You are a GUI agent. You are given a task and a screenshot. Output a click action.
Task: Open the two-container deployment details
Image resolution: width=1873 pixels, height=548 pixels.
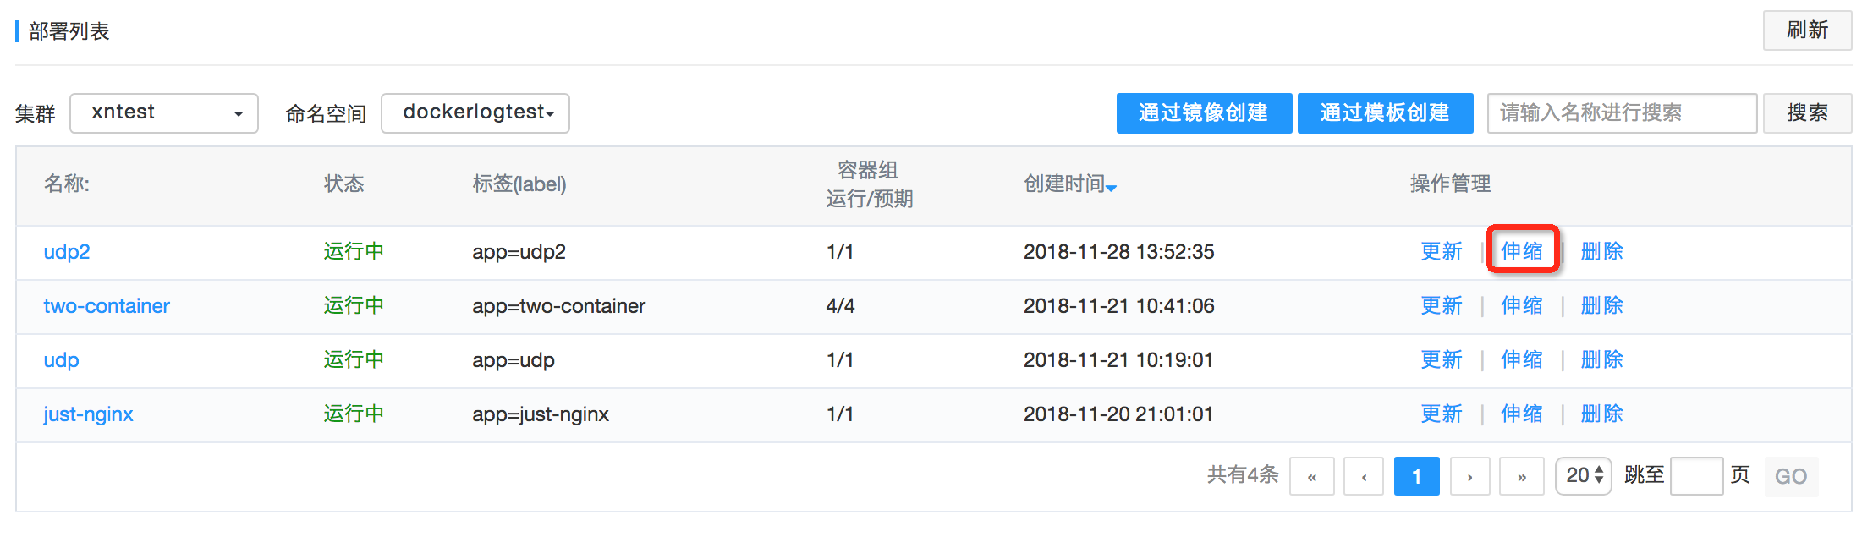coord(107,306)
